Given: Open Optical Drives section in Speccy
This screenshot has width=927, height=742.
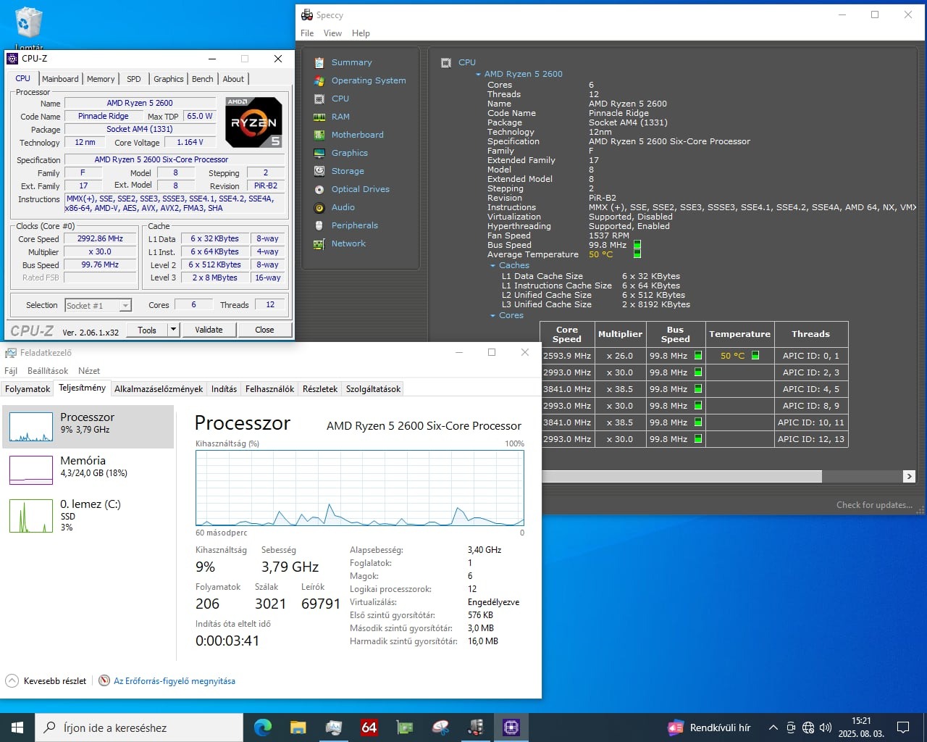Looking at the screenshot, I should click(360, 189).
